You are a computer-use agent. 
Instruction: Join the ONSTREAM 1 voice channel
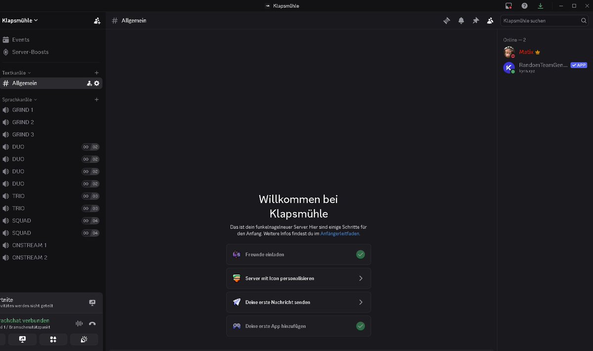pyautogui.click(x=51, y=245)
